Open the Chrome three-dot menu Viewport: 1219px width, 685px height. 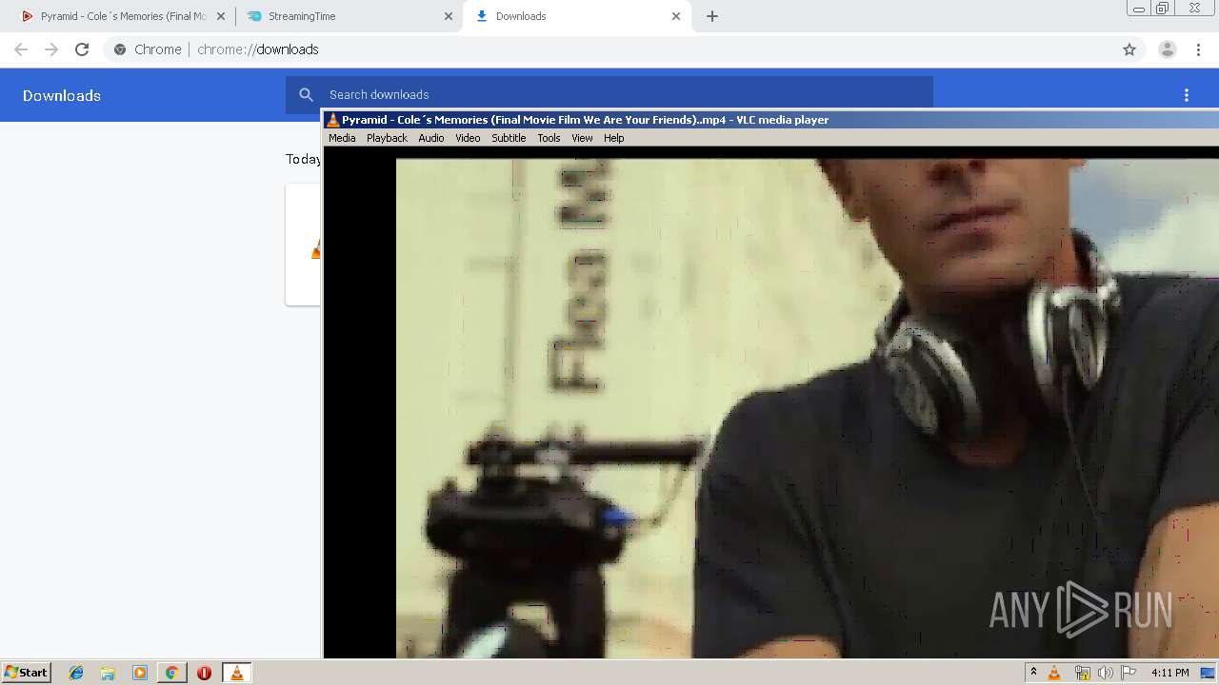[x=1198, y=49]
